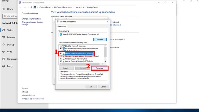Viewport: 199px width, 112px height.
Task: Go forward in Network and Sharing Center
Action: click(x=25, y=7)
